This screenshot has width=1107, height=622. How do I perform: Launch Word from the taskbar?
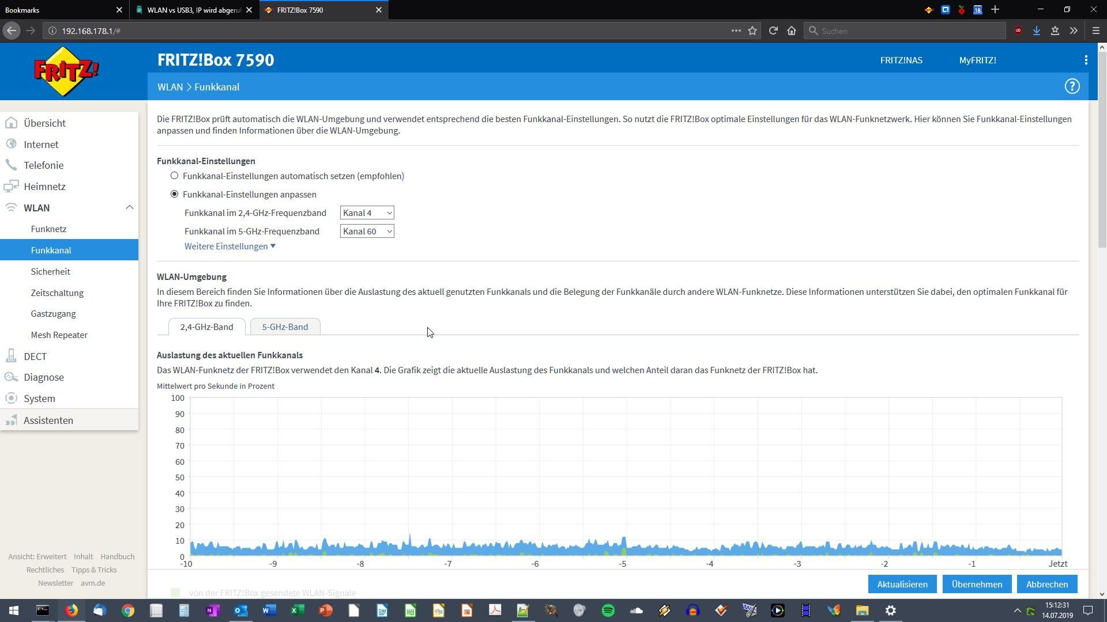(x=269, y=610)
